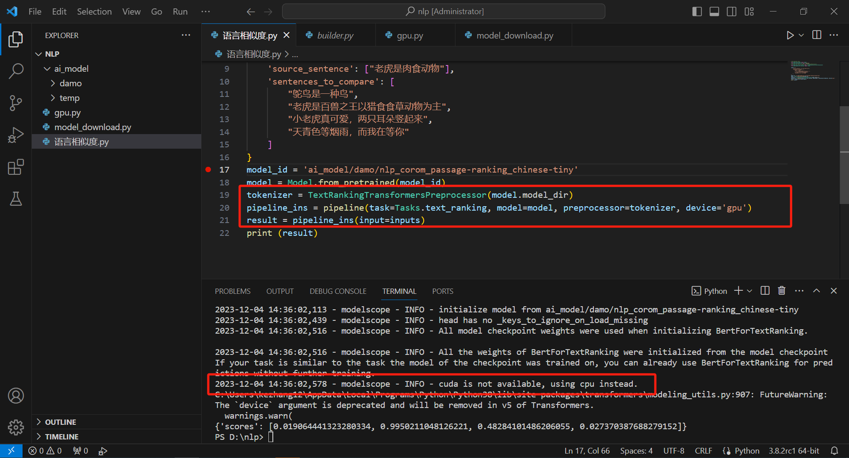Viewport: 849px width, 458px height.
Task: Click the command center search box
Action: (x=444, y=12)
